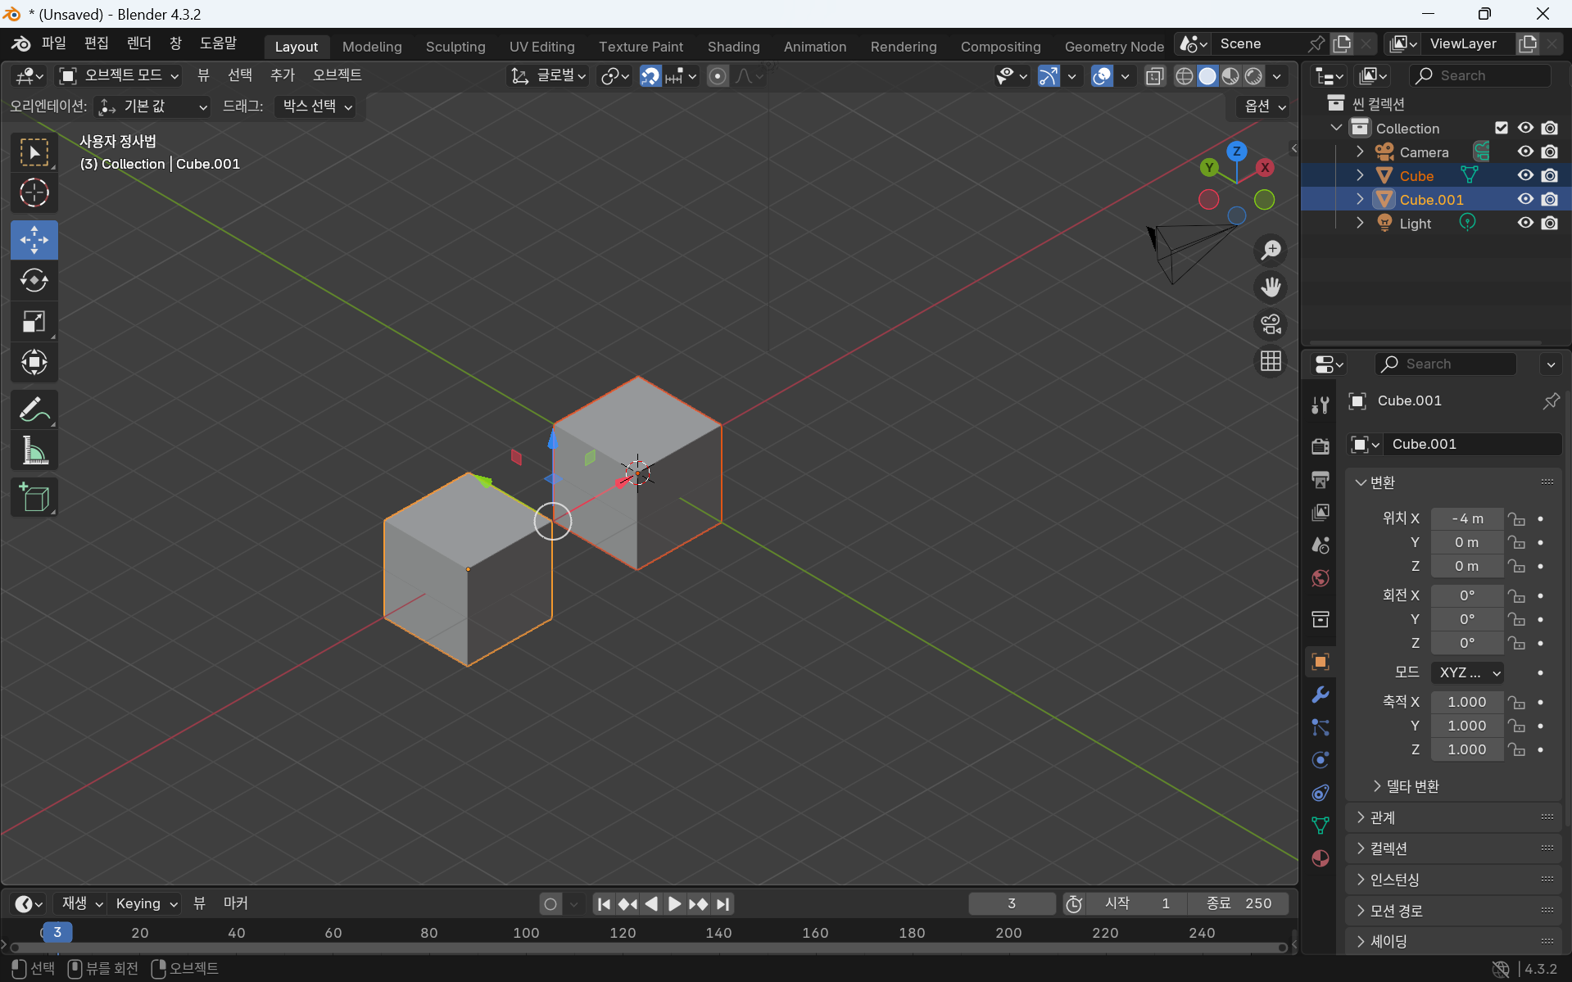The image size is (1572, 982).
Task: Toggle proportional editing in header
Action: (x=717, y=75)
